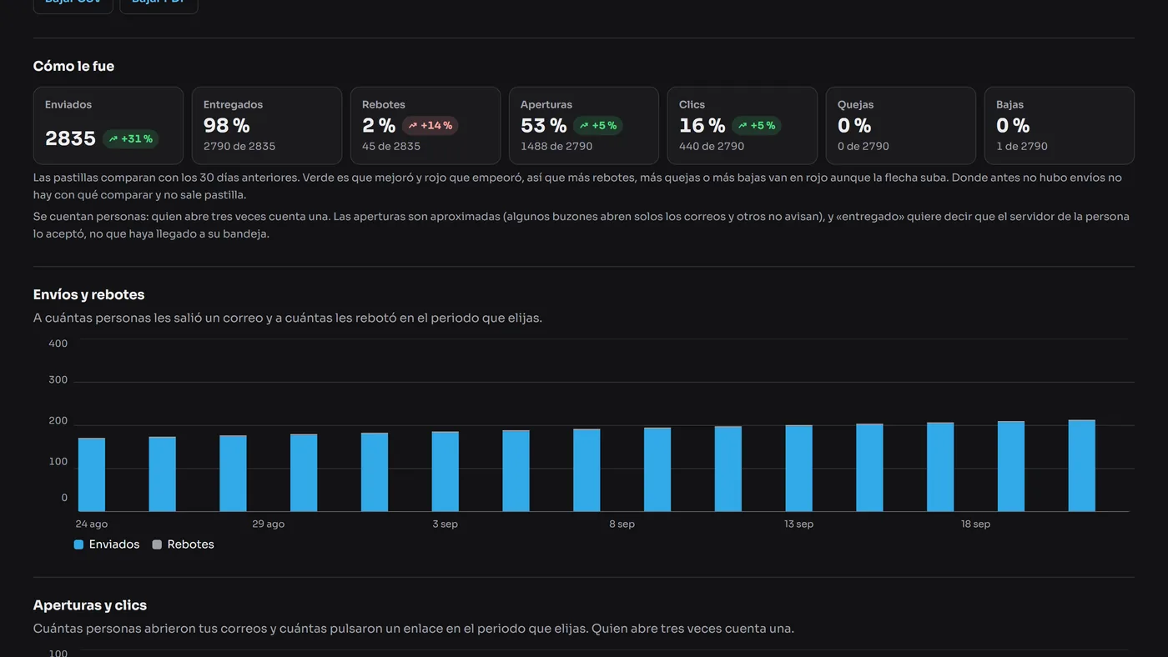Click the 53 % Aperturas value
This screenshot has height=657, width=1168.
[x=544, y=126]
